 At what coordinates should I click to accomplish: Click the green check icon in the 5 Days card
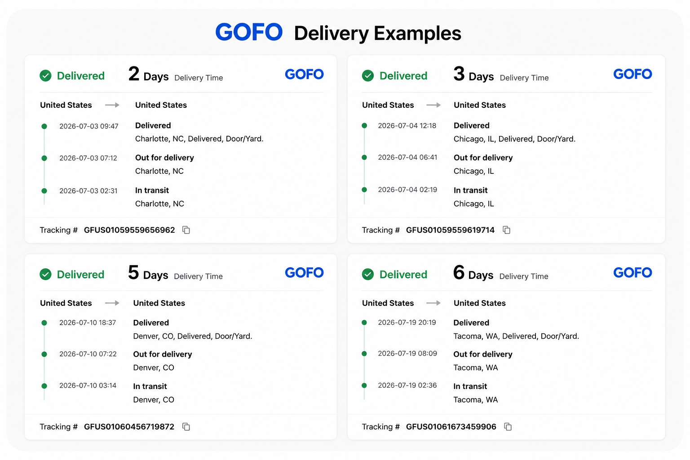tap(45, 274)
